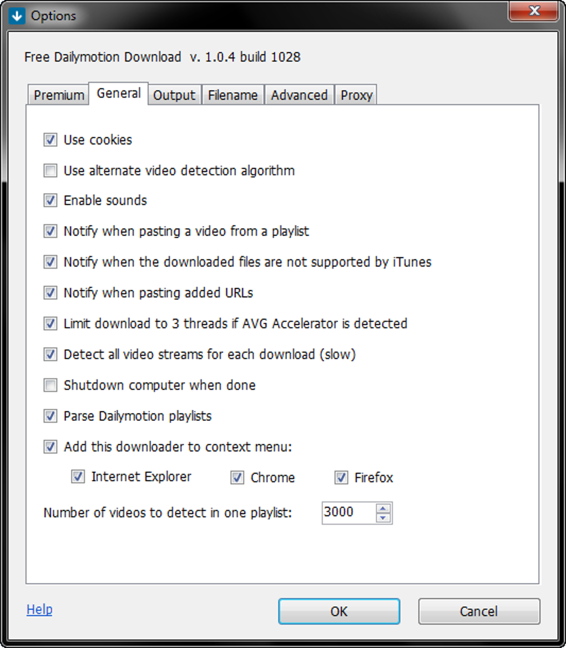Toggle the Firefox context menu checkbox
This screenshot has height=648, width=566.
pyautogui.click(x=341, y=478)
